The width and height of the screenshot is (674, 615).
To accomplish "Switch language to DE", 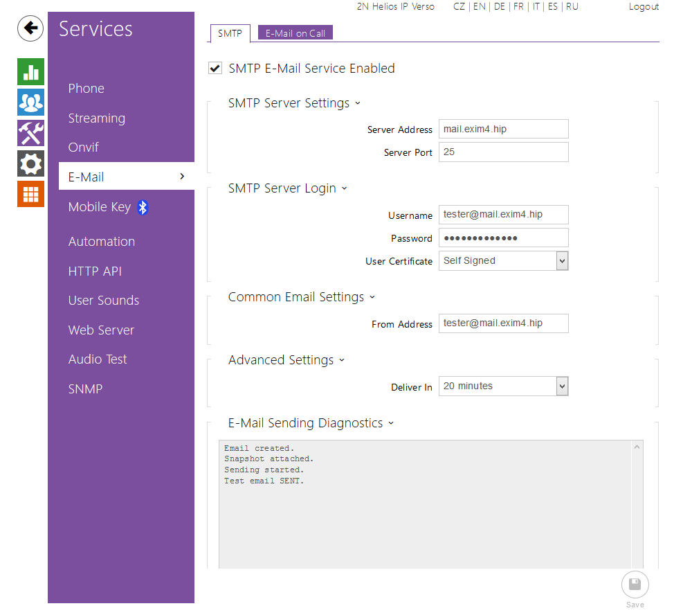I will tap(499, 7).
